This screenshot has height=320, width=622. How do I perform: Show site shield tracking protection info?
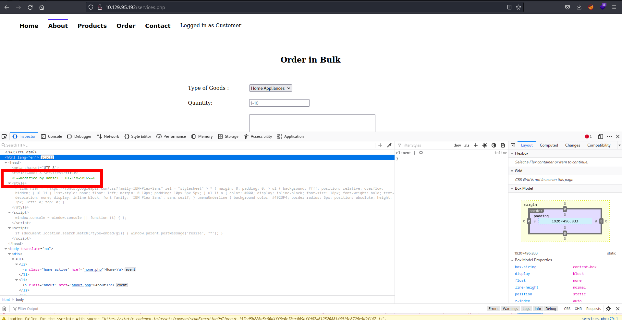point(91,7)
